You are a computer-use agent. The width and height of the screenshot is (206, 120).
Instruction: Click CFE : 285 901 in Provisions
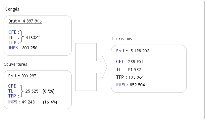click(x=129, y=61)
